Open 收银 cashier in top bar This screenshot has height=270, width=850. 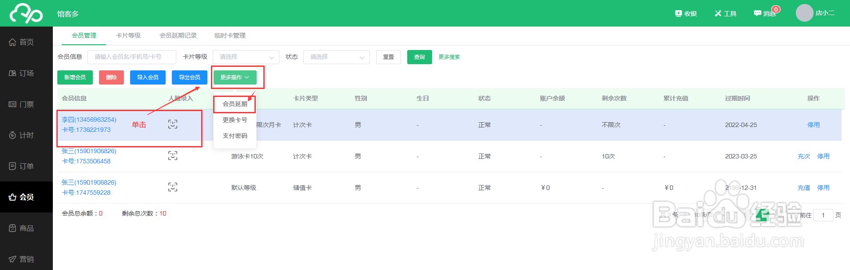[x=686, y=14]
